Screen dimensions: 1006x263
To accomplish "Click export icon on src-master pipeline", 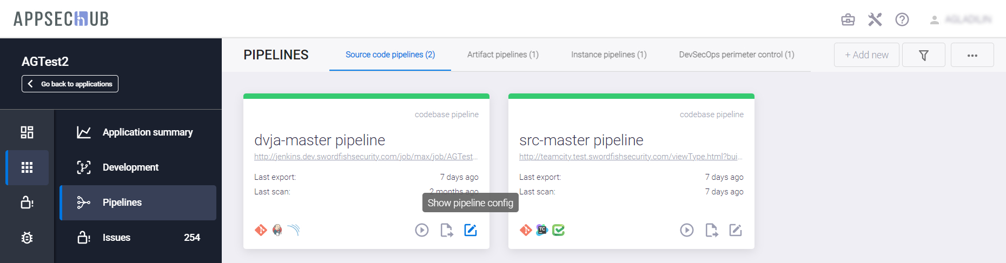I will pyautogui.click(x=711, y=231).
